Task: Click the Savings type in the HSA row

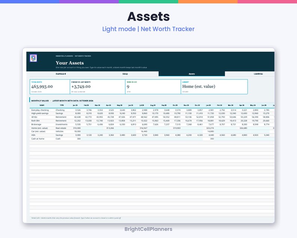Action: pyautogui.click(x=59, y=135)
